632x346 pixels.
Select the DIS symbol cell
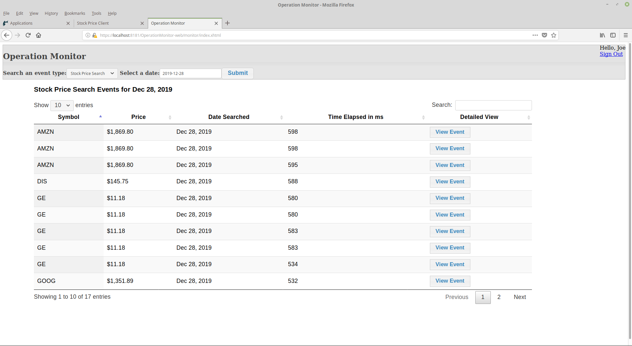pos(68,182)
